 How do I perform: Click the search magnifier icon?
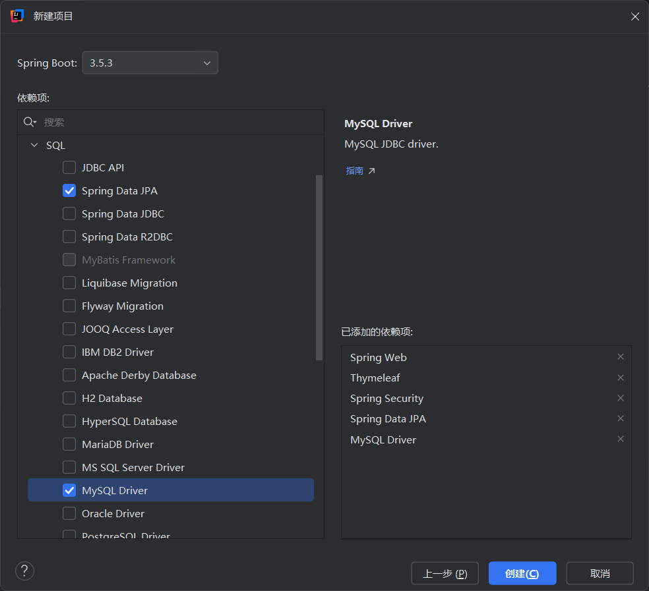pyautogui.click(x=30, y=122)
